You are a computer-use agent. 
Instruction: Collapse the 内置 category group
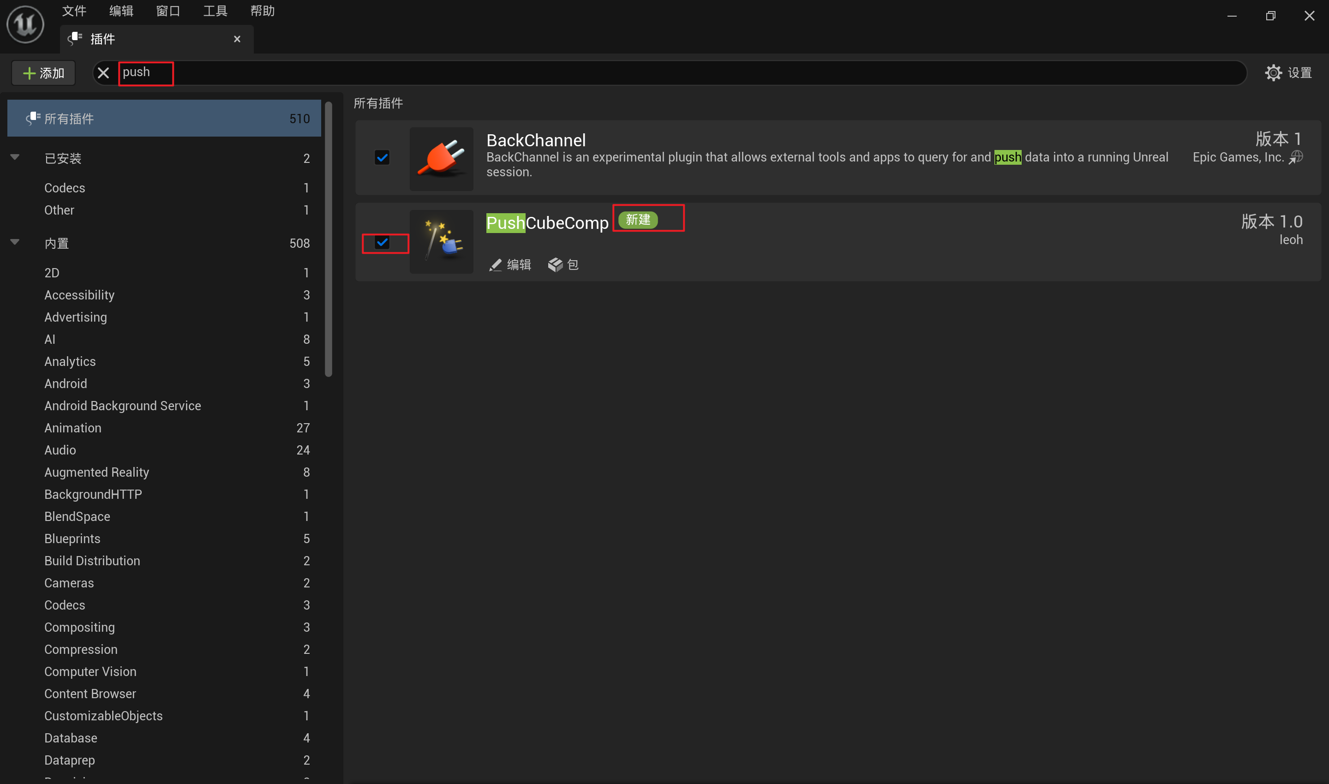point(15,242)
